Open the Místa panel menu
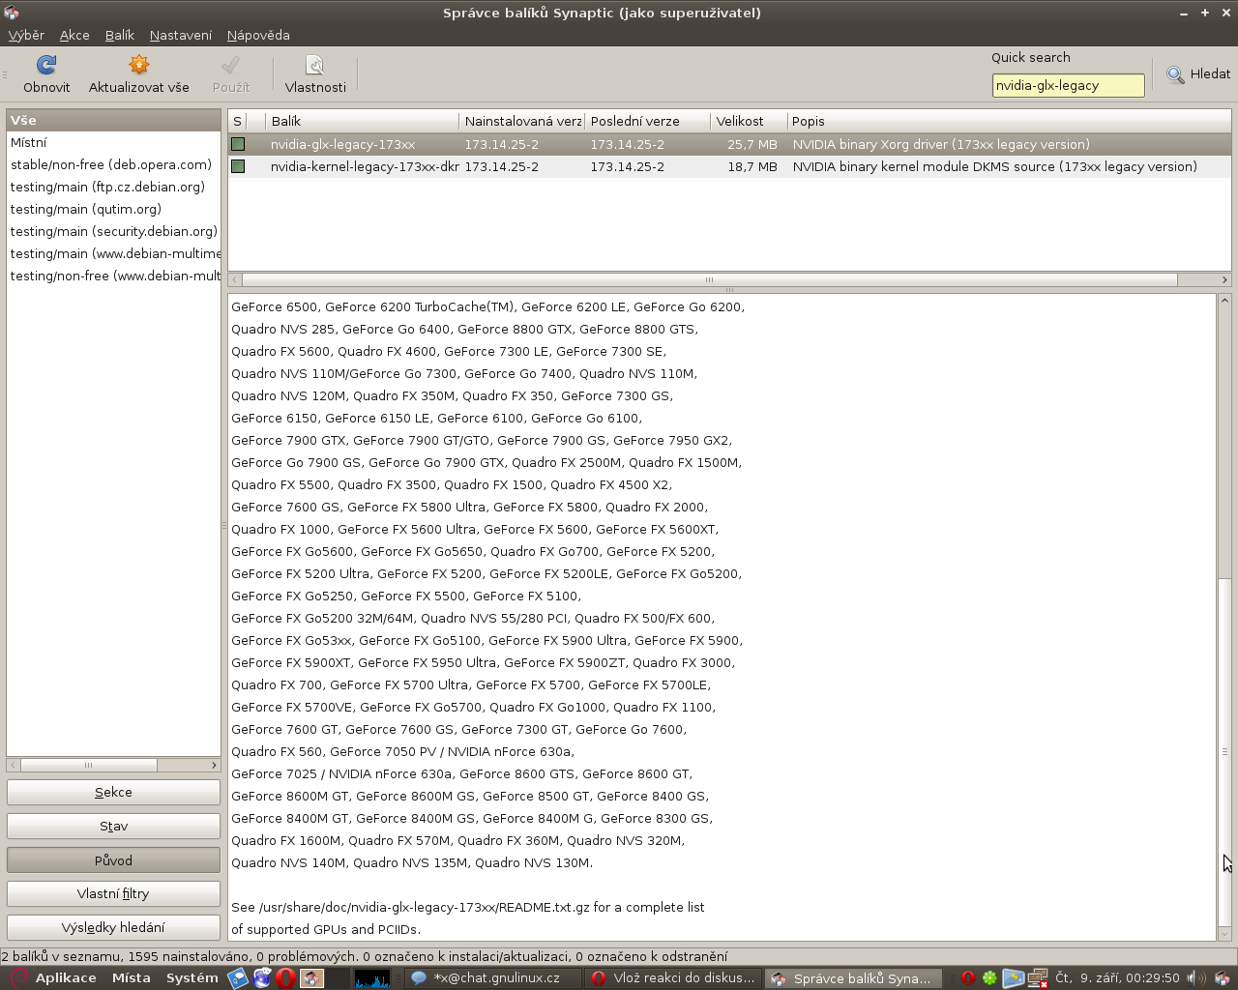The height and width of the screenshot is (990, 1238). (x=131, y=978)
